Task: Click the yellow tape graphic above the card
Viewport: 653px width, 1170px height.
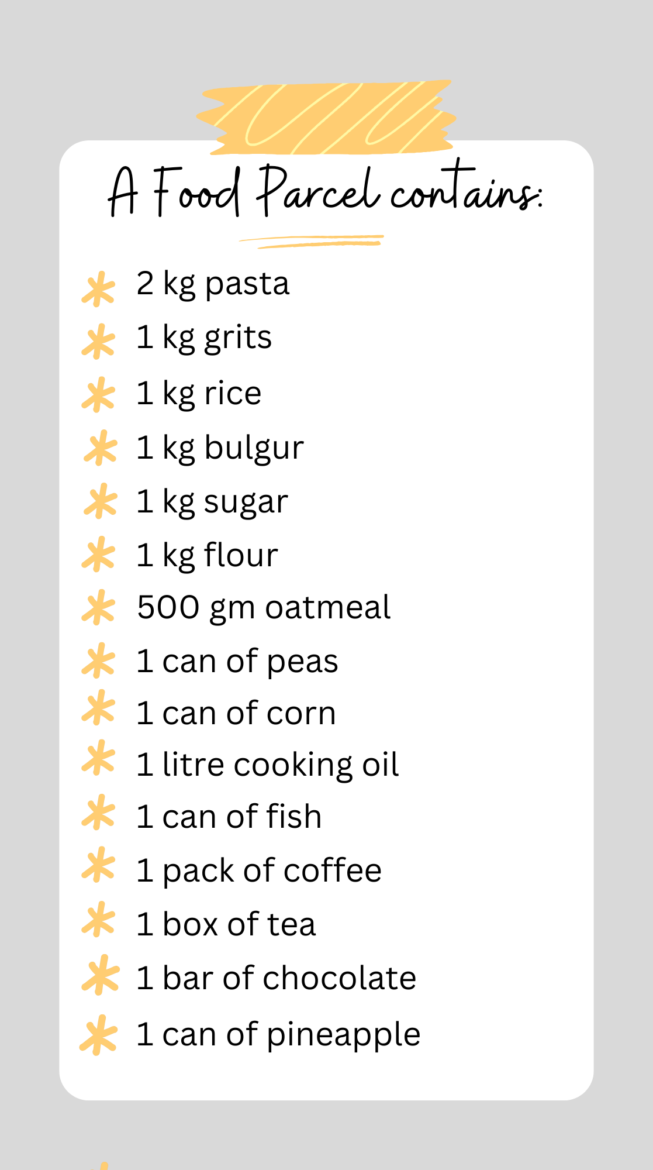Action: pos(326,117)
